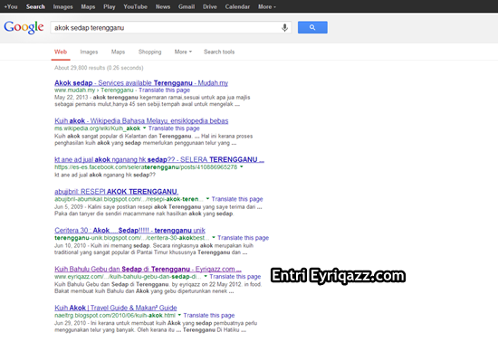Click the microphone voice search icon
The width and height of the screenshot is (498, 342).
(284, 28)
